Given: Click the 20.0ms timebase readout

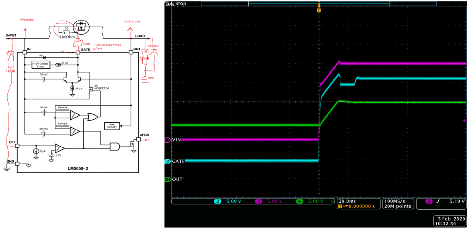Looking at the screenshot, I should (347, 201).
